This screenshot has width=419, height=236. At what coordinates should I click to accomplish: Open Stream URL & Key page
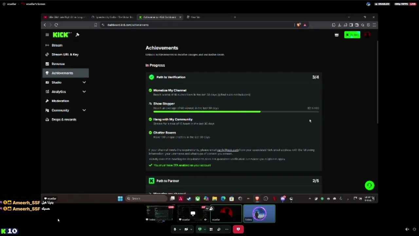pos(65,54)
